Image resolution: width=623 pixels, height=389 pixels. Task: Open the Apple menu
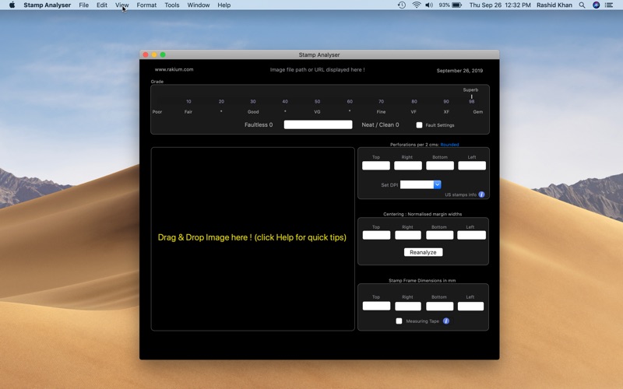coord(12,5)
